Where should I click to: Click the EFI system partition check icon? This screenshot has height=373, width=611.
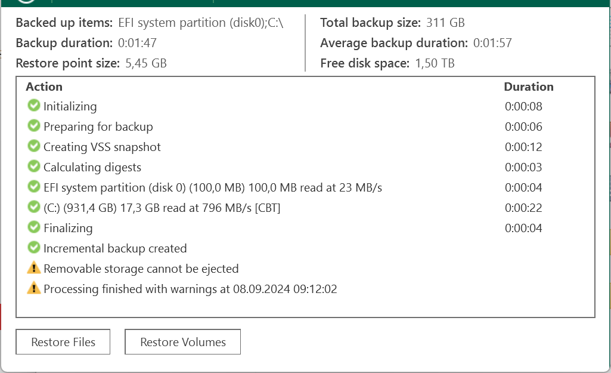click(33, 187)
